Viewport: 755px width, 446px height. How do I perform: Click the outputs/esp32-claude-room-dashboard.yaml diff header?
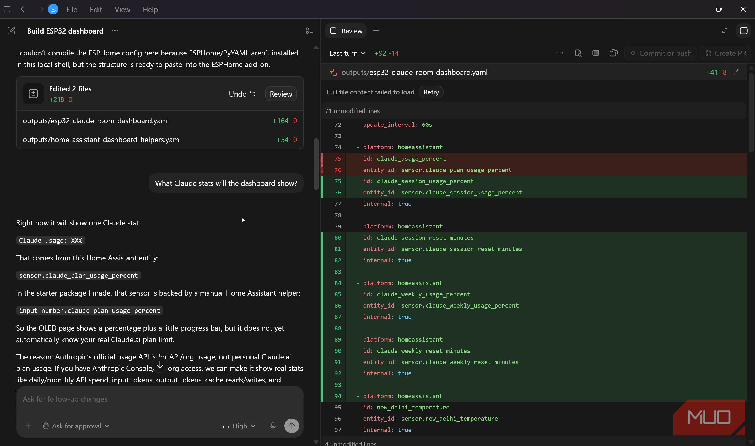pos(534,72)
